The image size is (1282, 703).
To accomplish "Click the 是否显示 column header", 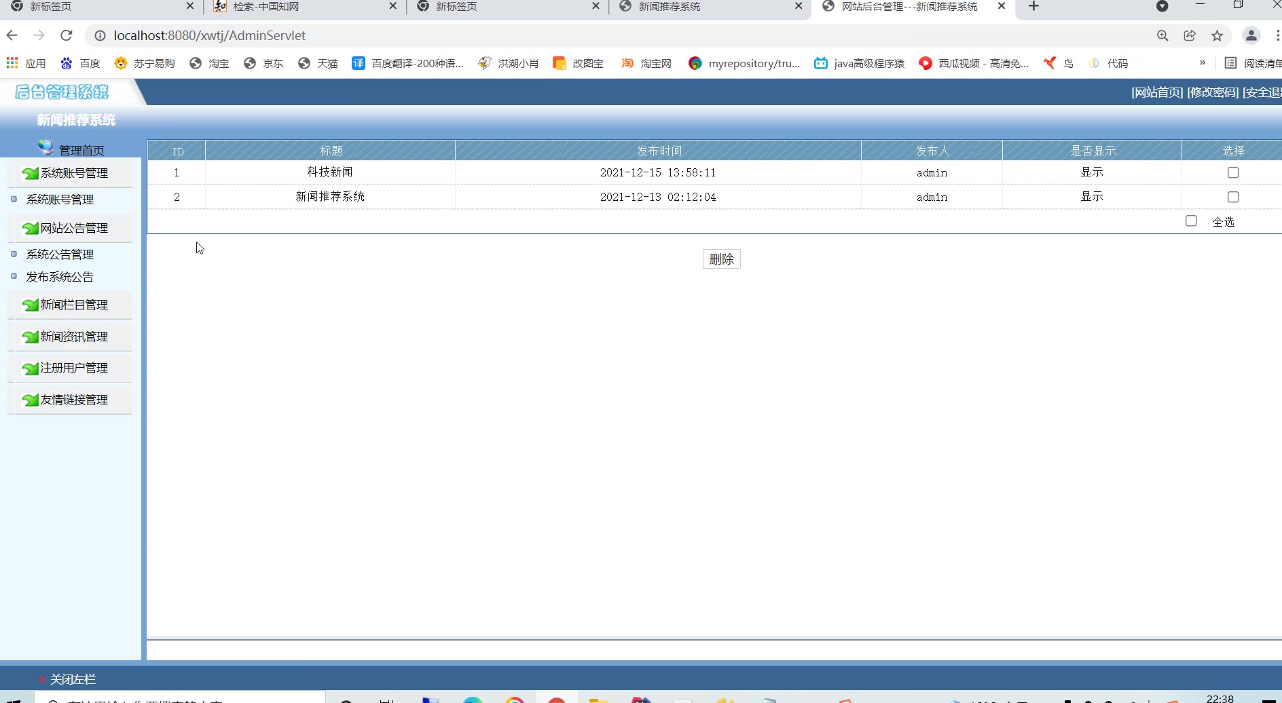I will pos(1093,151).
